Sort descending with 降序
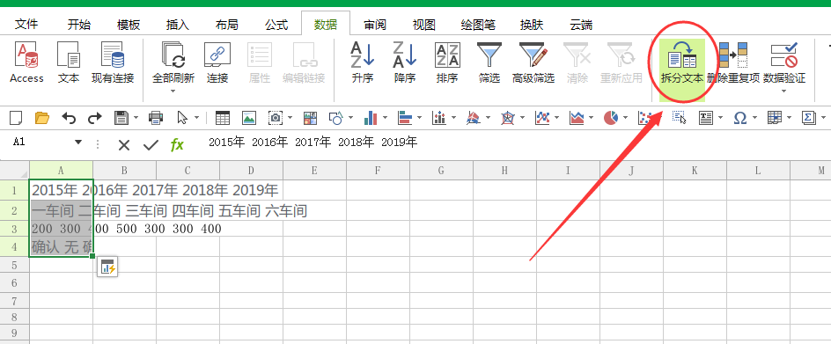Screen dimensions: 831x344 click(406, 62)
